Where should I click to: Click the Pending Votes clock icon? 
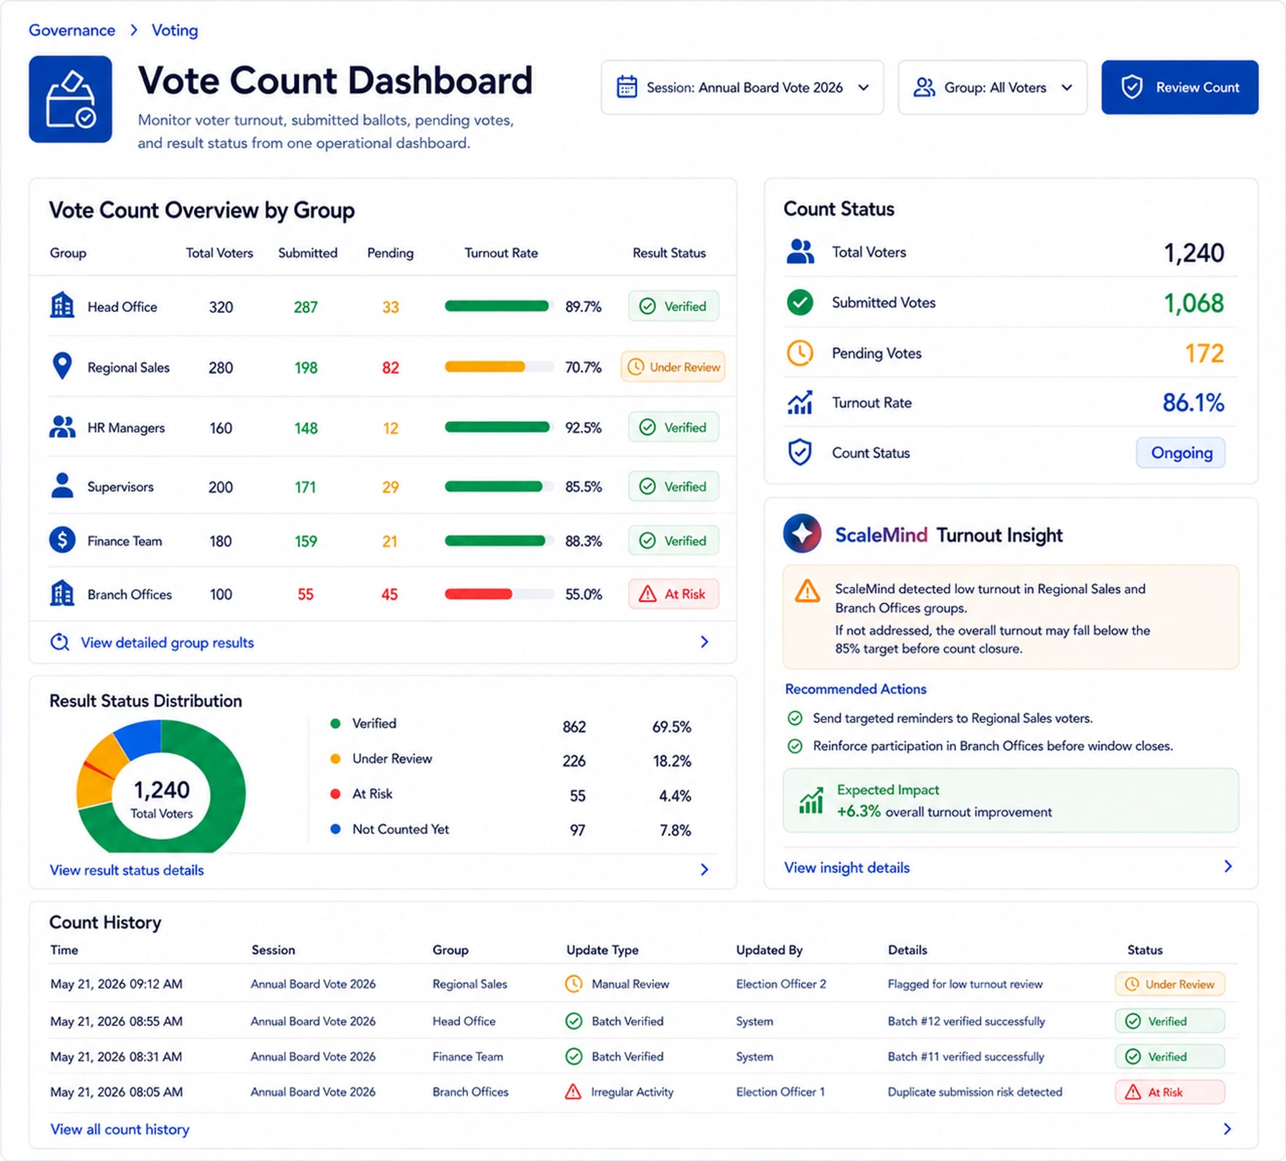pyautogui.click(x=800, y=353)
